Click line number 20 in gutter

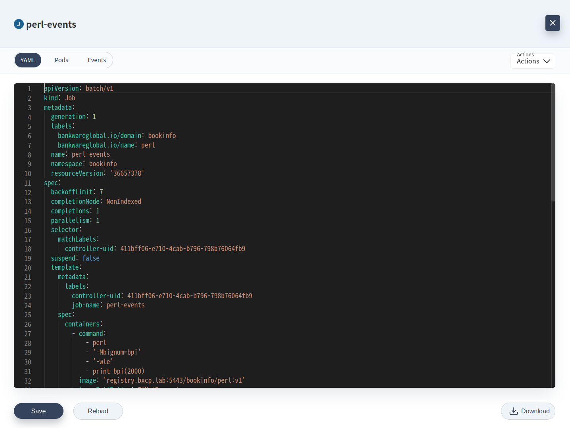click(28, 268)
